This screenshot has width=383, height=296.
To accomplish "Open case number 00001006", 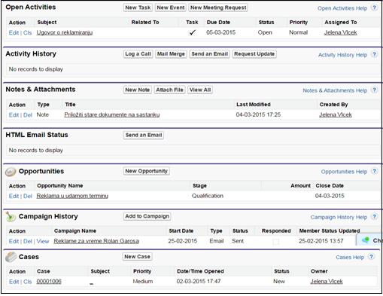I will pos(49,282).
